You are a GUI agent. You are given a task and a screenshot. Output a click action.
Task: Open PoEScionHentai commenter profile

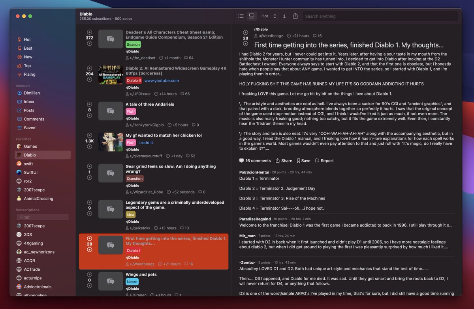click(254, 172)
